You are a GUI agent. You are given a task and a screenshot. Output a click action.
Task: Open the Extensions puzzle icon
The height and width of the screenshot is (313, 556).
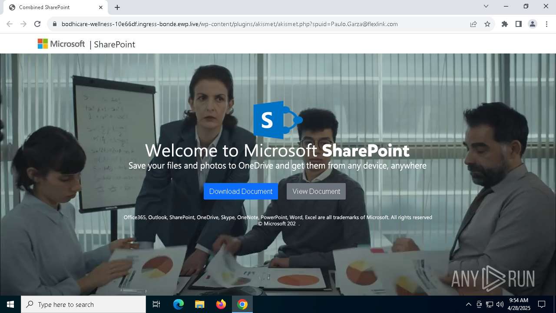point(505,24)
